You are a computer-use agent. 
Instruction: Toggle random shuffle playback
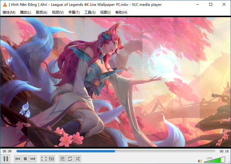pos(77,159)
